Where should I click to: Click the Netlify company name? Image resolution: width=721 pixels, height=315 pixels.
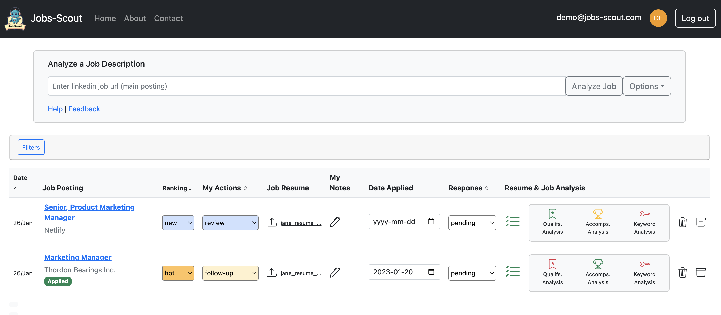point(55,230)
